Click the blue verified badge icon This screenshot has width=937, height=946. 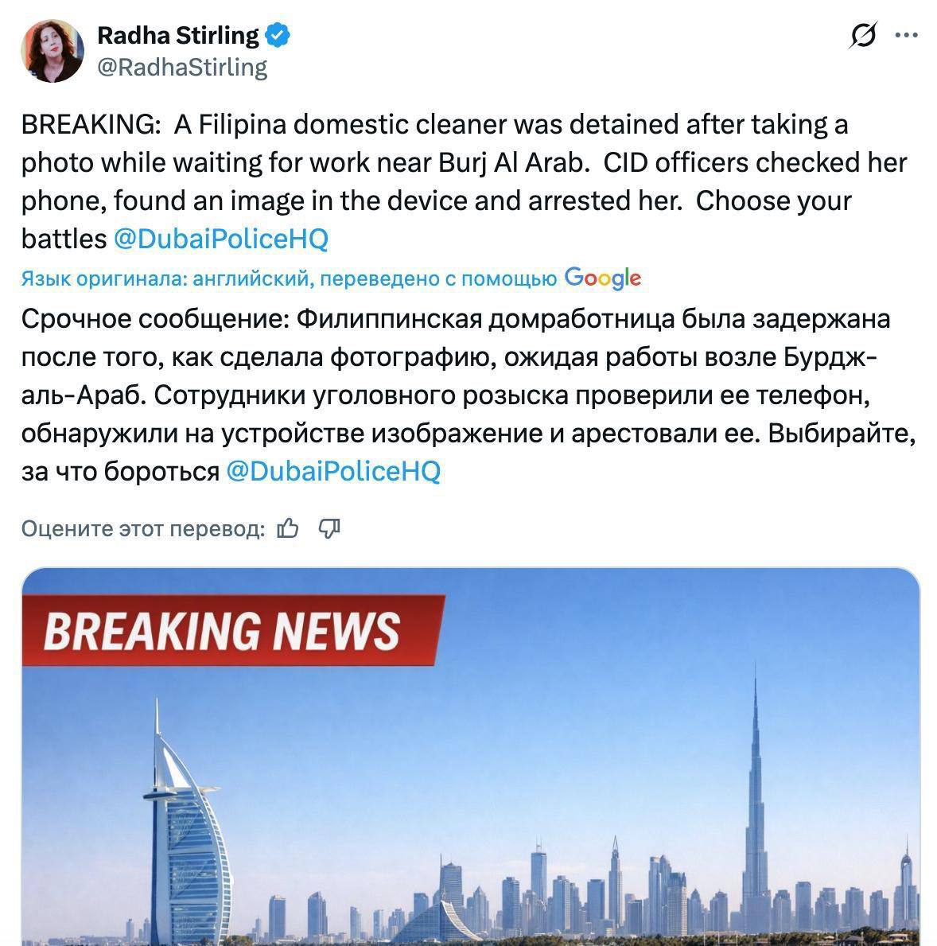click(x=278, y=35)
